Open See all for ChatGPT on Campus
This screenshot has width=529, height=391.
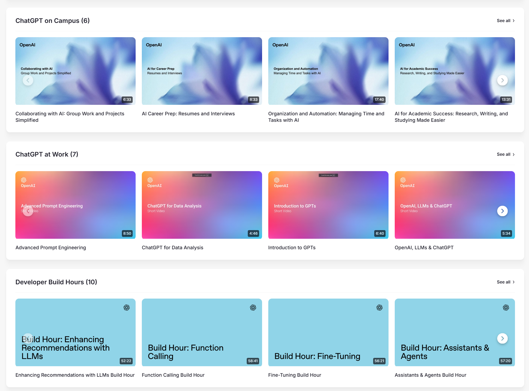pos(506,21)
